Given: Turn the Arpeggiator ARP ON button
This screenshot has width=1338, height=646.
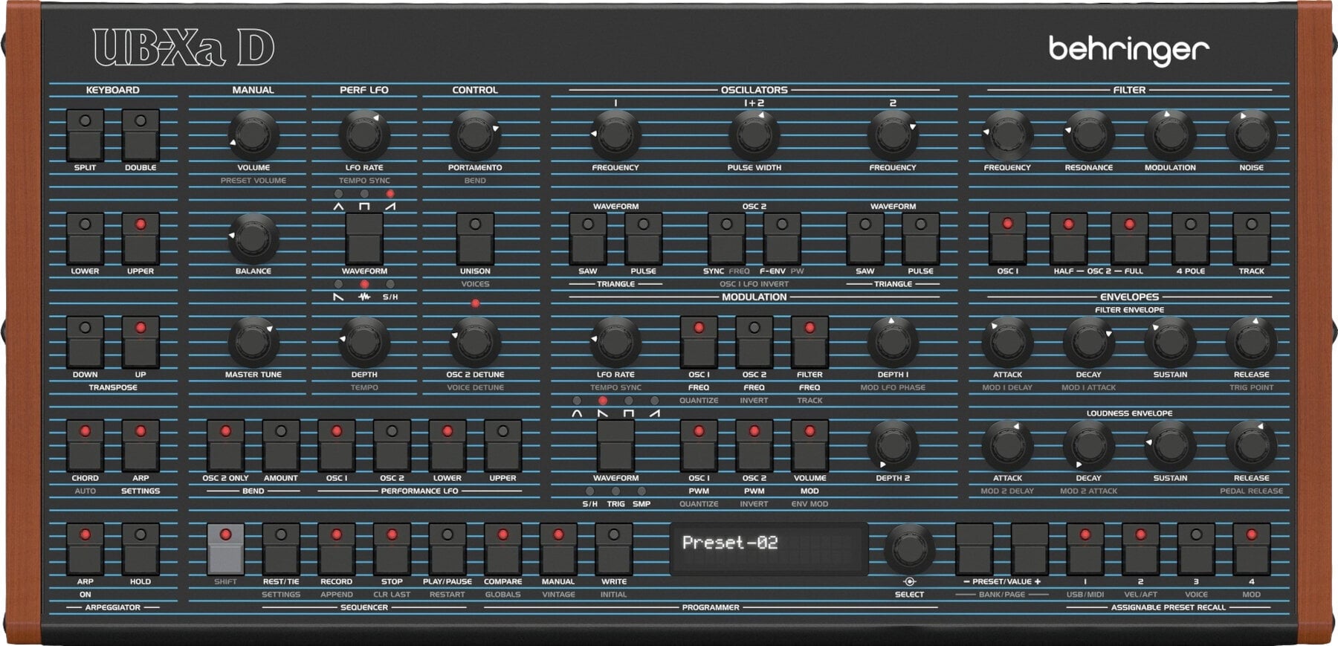Looking at the screenshot, I should point(85,549).
